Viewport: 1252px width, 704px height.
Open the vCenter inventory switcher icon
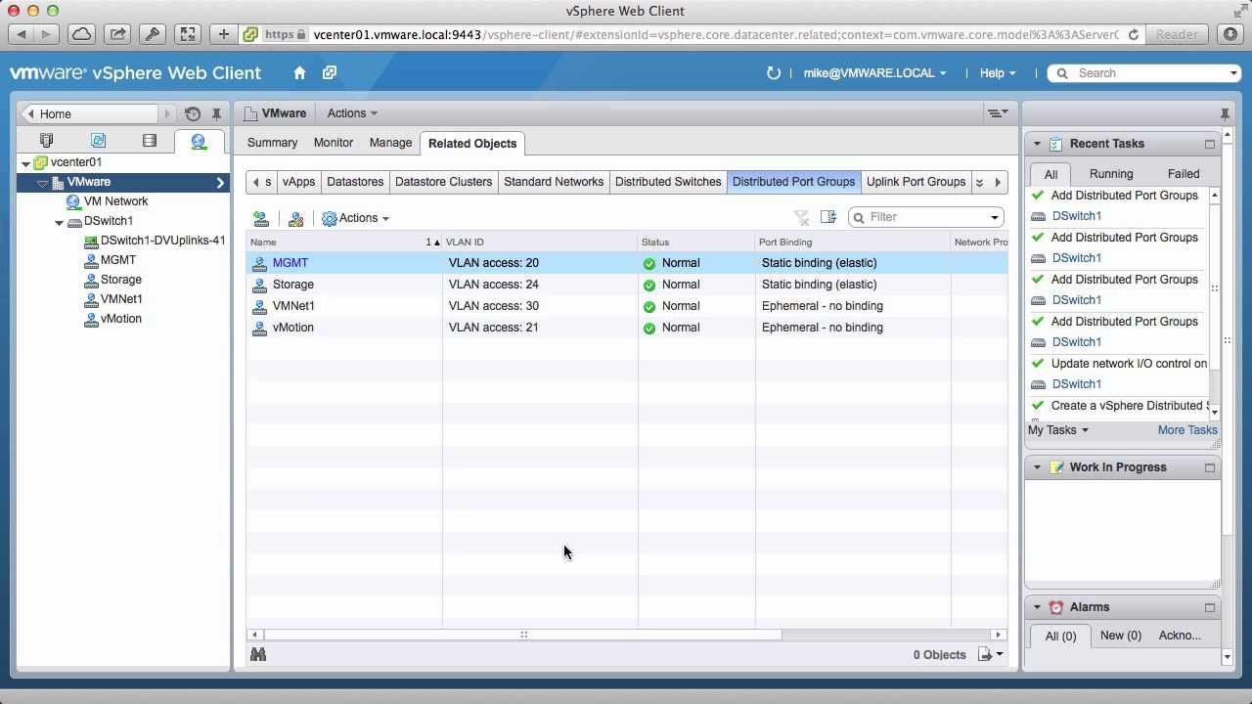(x=330, y=73)
